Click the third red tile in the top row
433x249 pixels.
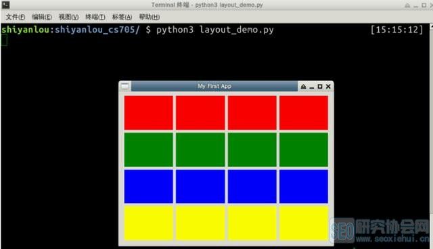[x=252, y=113]
